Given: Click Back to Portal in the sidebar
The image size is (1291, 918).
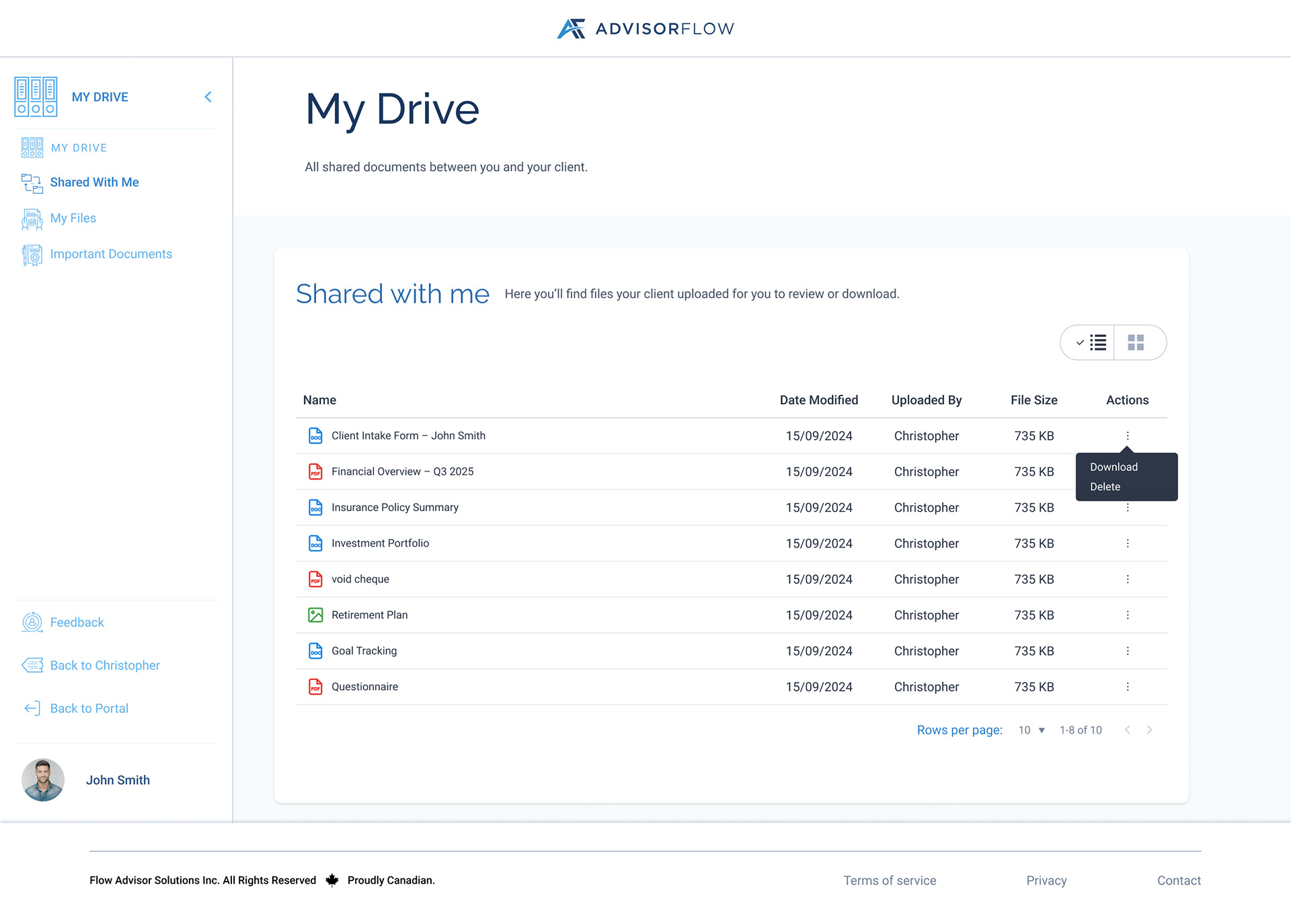Looking at the screenshot, I should point(89,708).
